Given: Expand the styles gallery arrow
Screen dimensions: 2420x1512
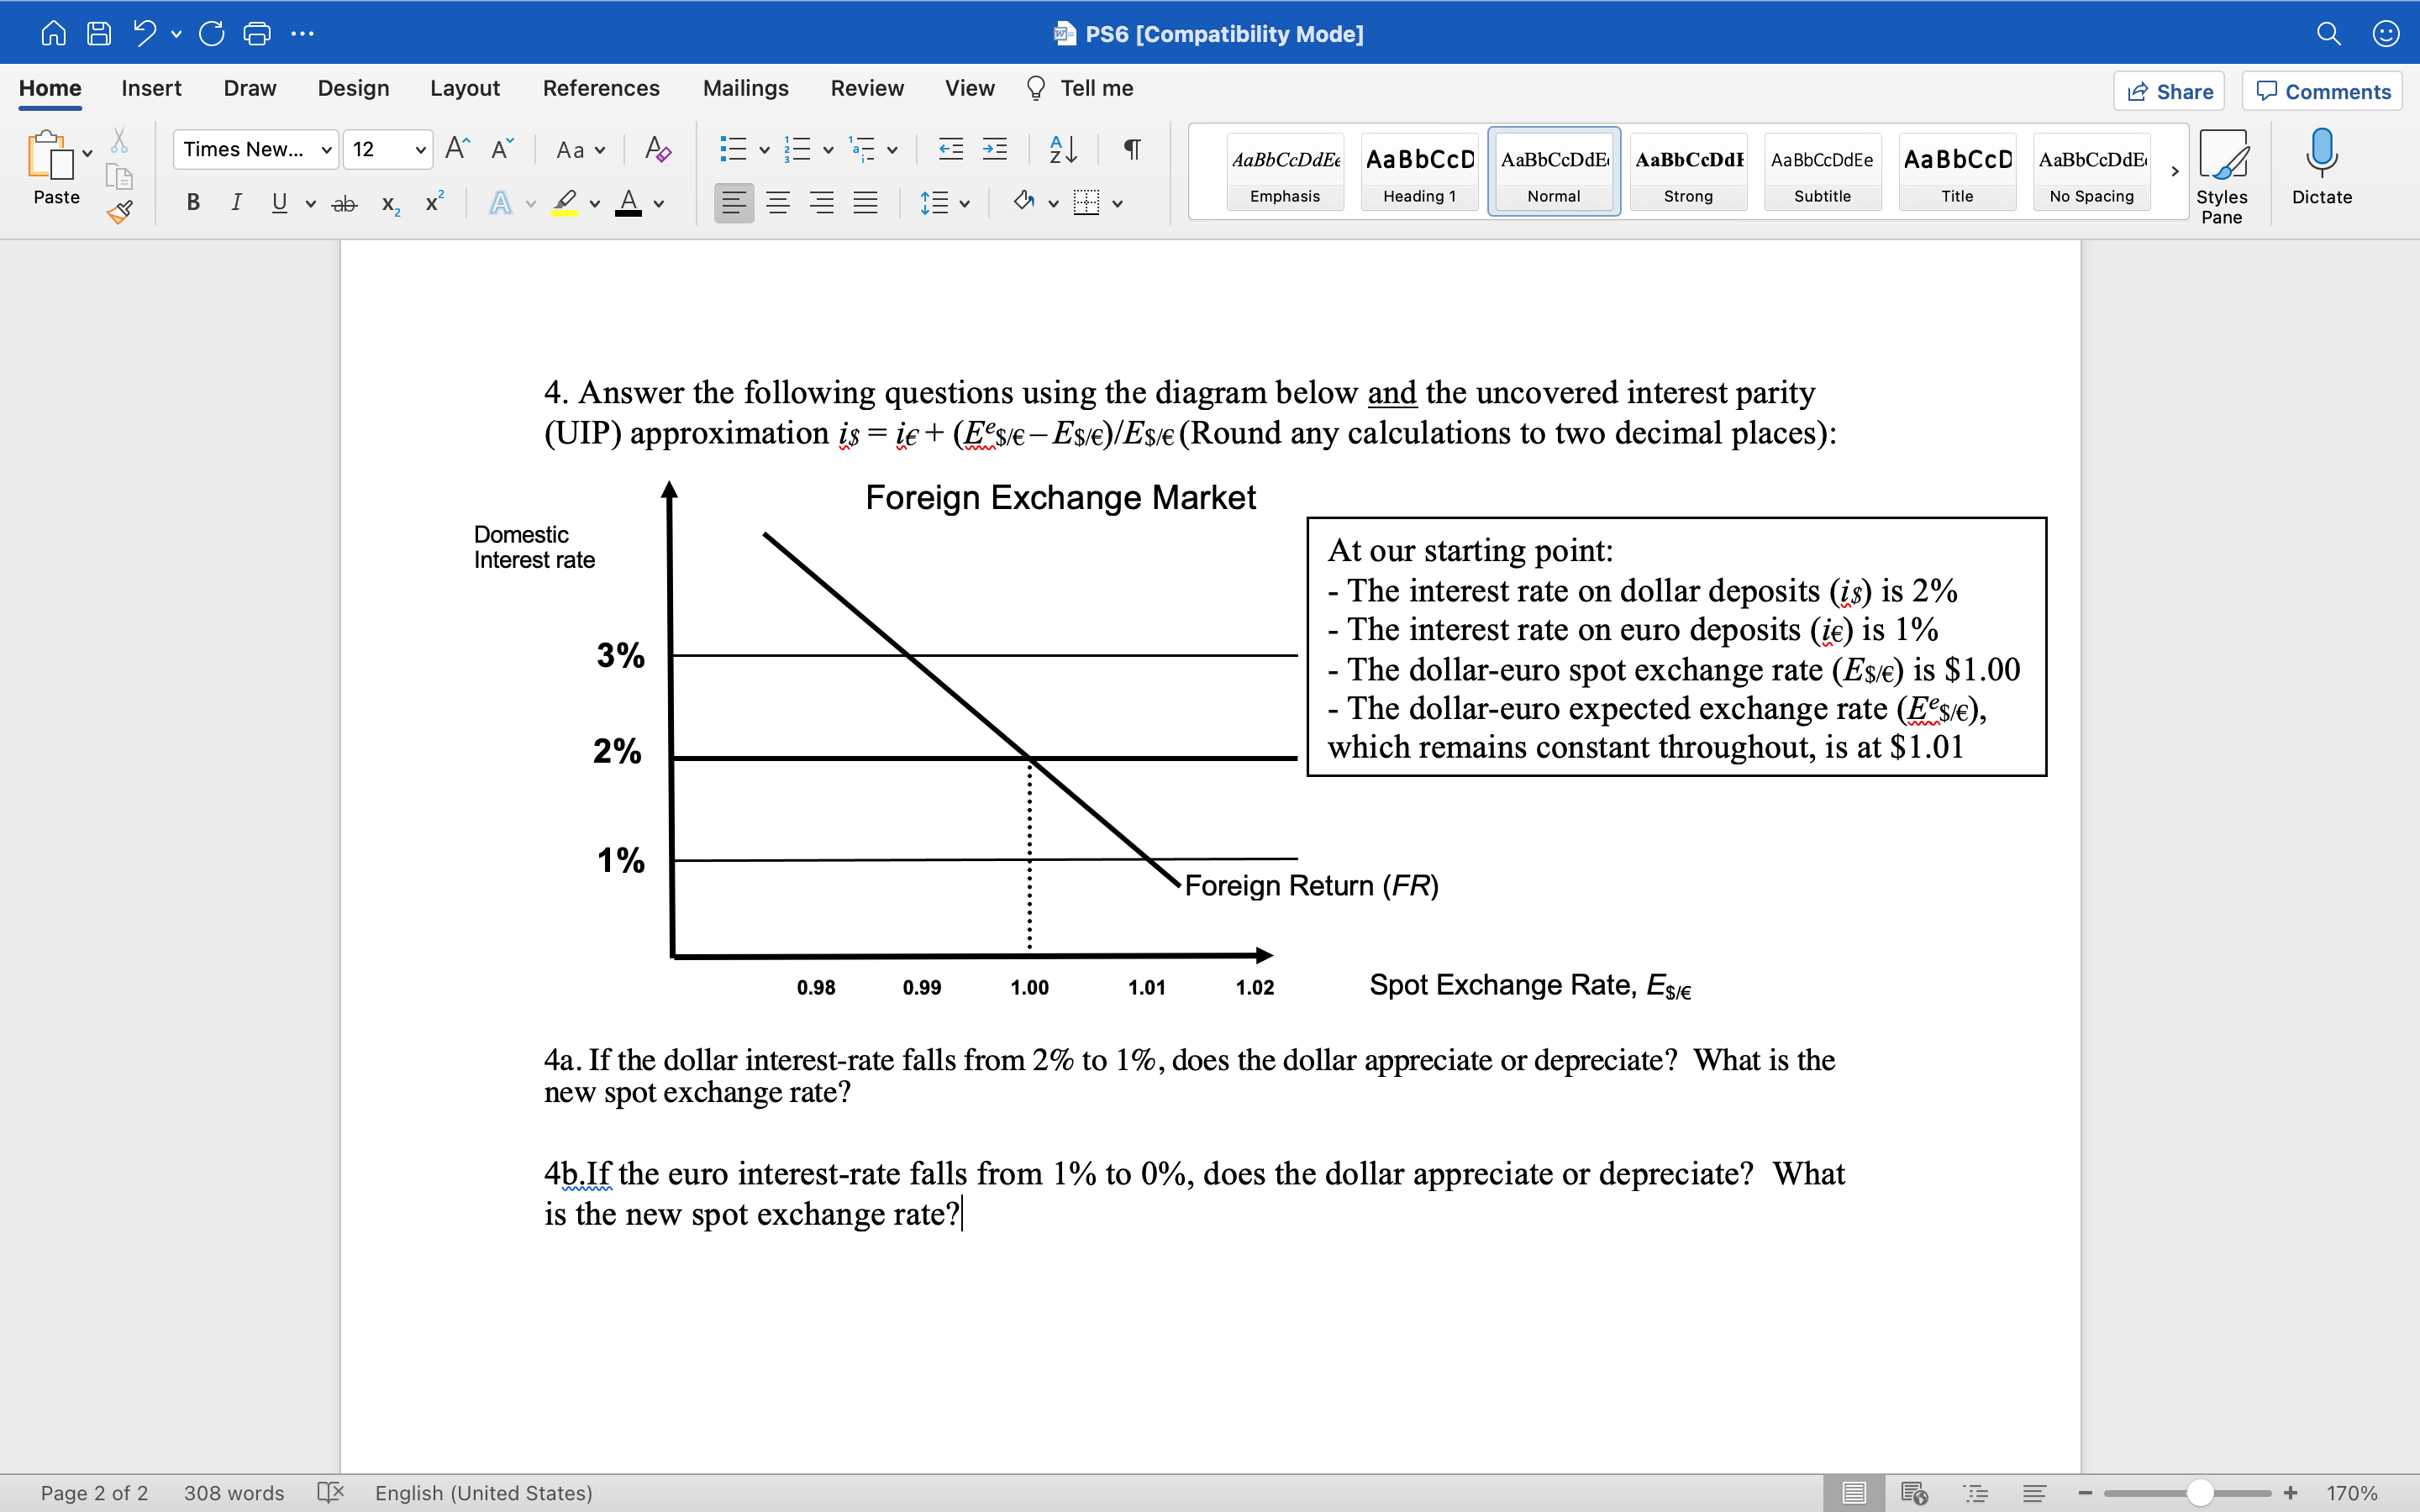Looking at the screenshot, I should pyautogui.click(x=2174, y=172).
